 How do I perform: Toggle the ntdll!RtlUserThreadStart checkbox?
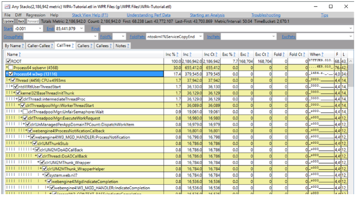click(x=16, y=87)
